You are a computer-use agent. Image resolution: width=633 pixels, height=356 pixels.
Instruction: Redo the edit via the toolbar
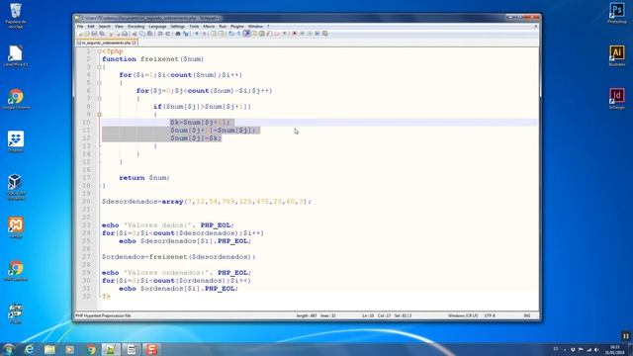pos(168,34)
